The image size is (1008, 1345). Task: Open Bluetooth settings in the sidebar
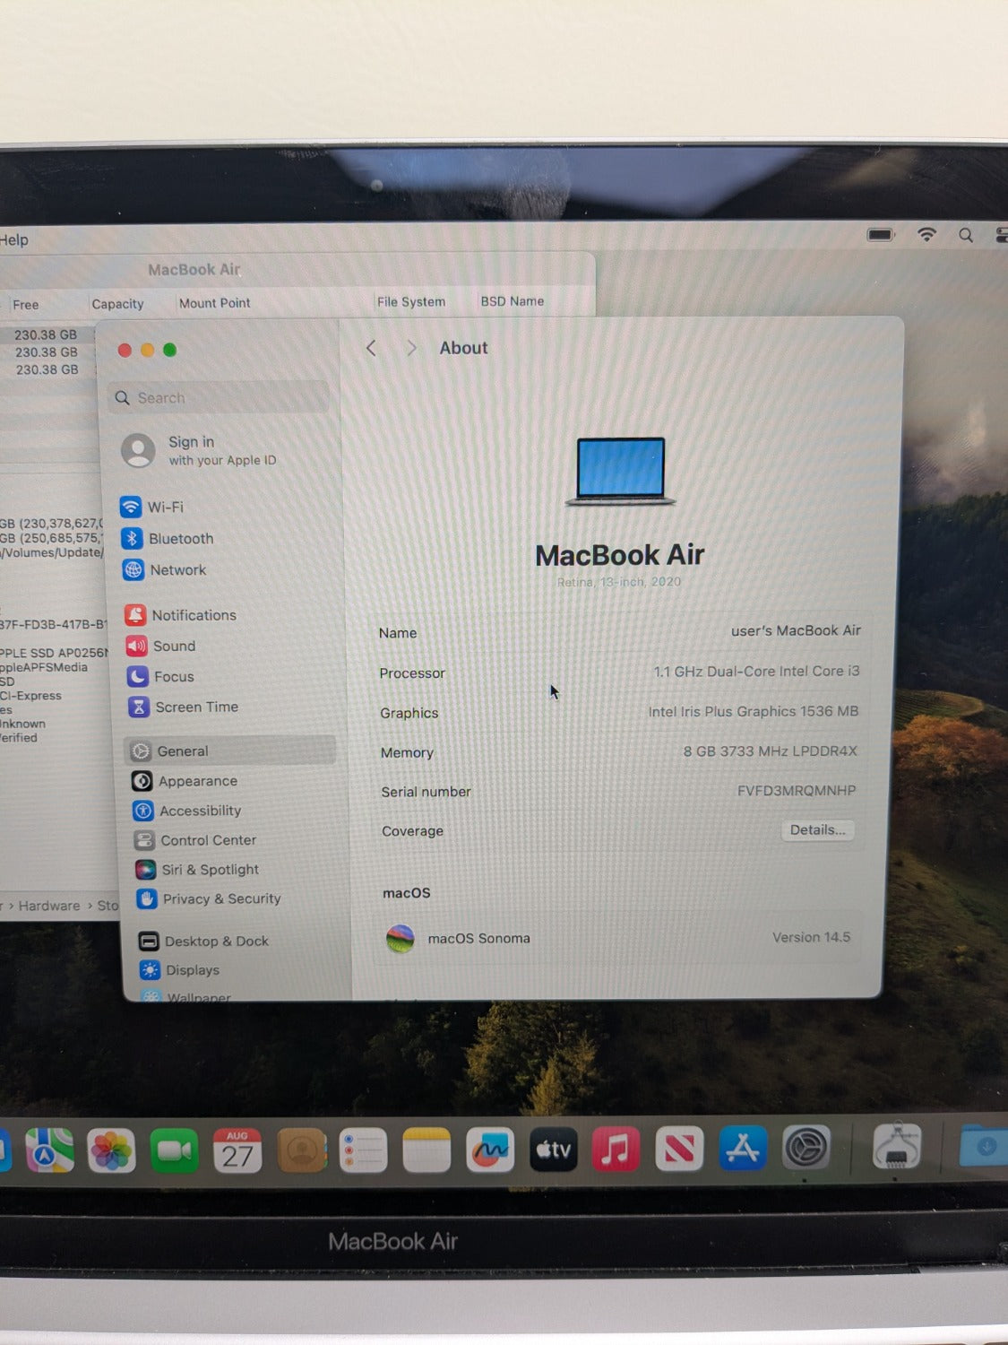[x=168, y=538]
